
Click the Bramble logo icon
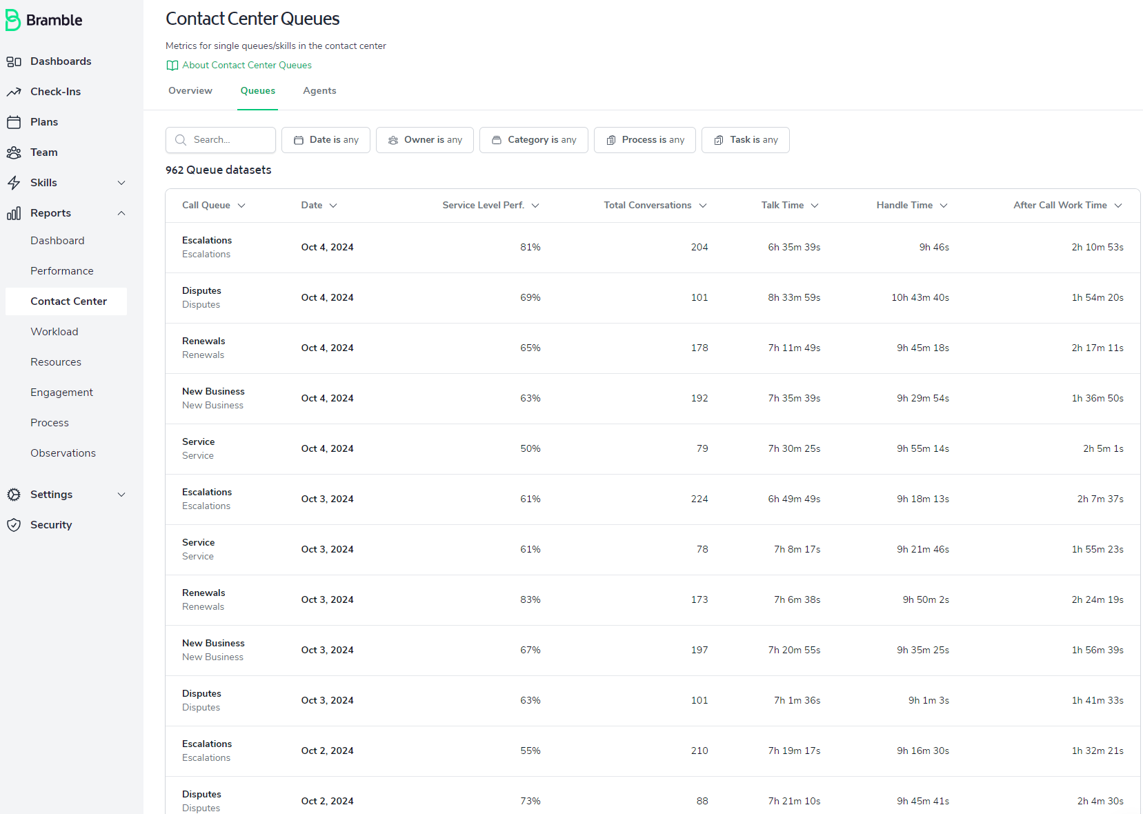pos(12,20)
